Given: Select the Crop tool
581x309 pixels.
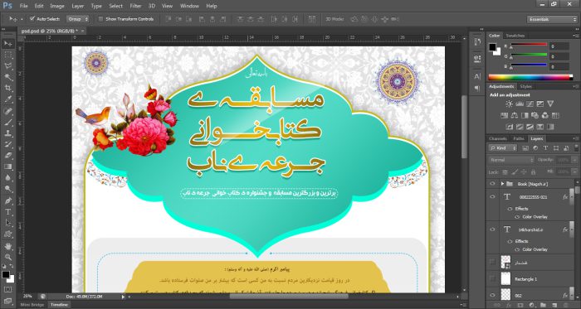Looking at the screenshot, I should click(7, 89).
